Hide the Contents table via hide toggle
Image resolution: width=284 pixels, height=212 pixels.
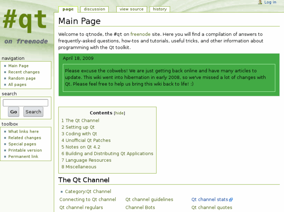[120, 113]
